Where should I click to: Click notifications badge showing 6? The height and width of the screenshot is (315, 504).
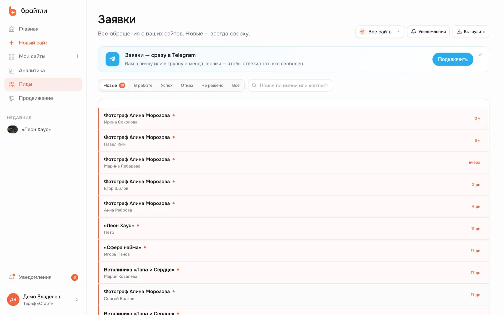click(75, 277)
